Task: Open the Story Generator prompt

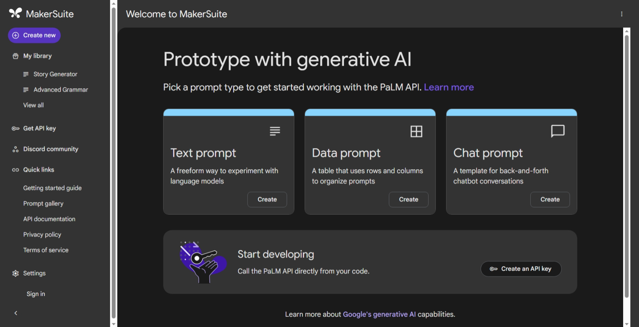Action: [55, 74]
